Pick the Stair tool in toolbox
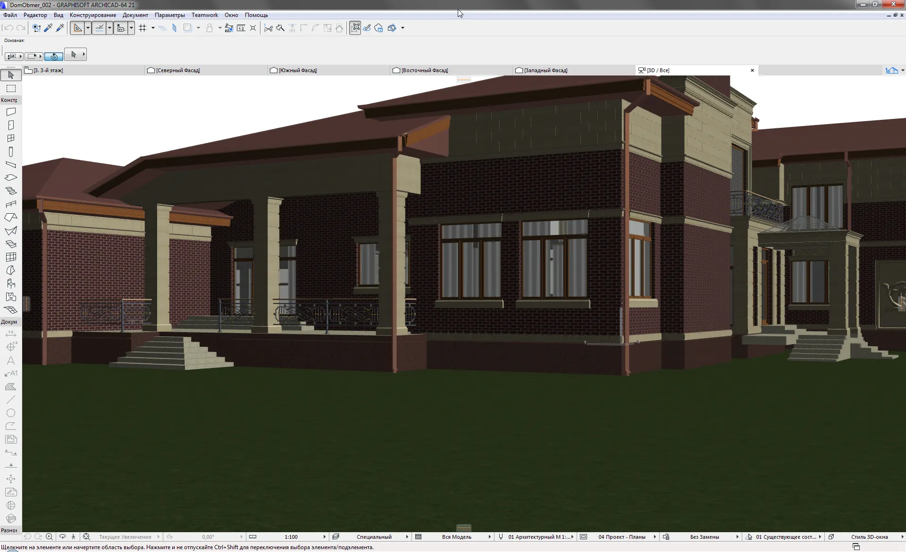Image resolution: width=906 pixels, height=552 pixels. click(x=11, y=191)
